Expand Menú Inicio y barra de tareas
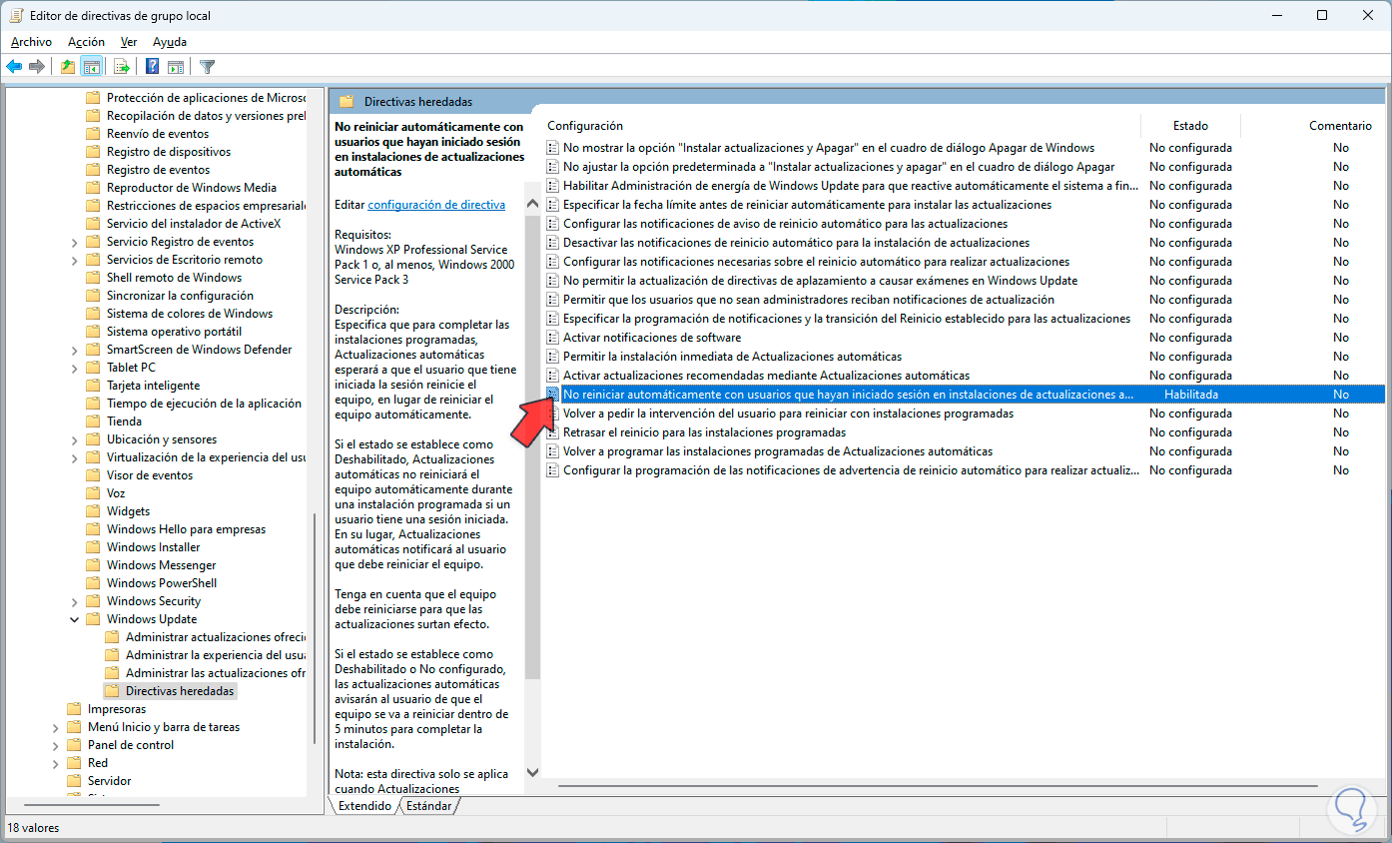 pyautogui.click(x=56, y=727)
